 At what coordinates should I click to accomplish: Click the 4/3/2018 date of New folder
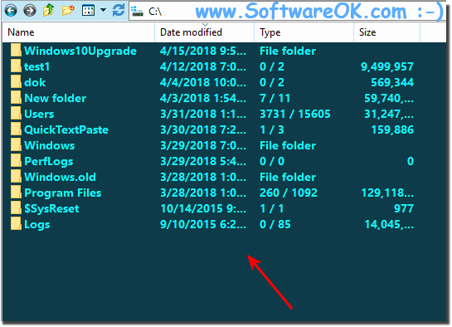203,98
